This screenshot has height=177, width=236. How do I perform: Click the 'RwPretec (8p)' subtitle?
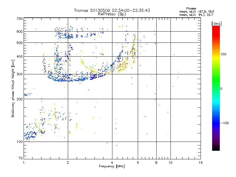[112, 14]
